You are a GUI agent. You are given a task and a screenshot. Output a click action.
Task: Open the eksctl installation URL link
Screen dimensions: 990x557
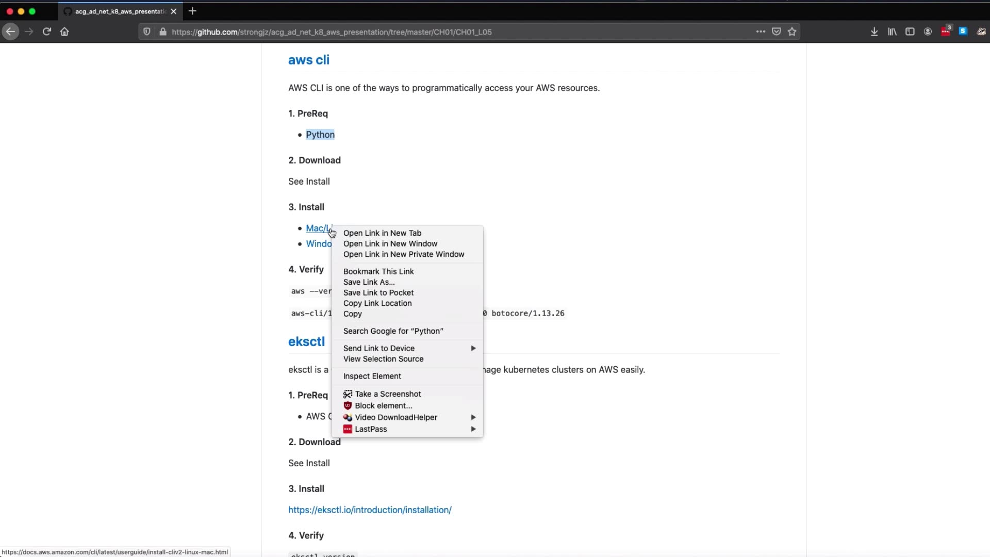point(370,510)
